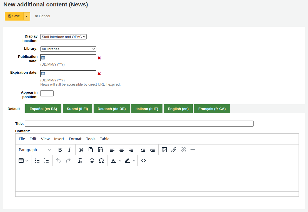This screenshot has width=308, height=212.
Task: Open the View menu in the editor
Action: pyautogui.click(x=45, y=139)
